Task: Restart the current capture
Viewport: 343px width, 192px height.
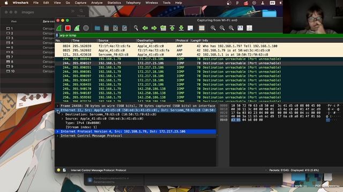Action: click(77, 28)
